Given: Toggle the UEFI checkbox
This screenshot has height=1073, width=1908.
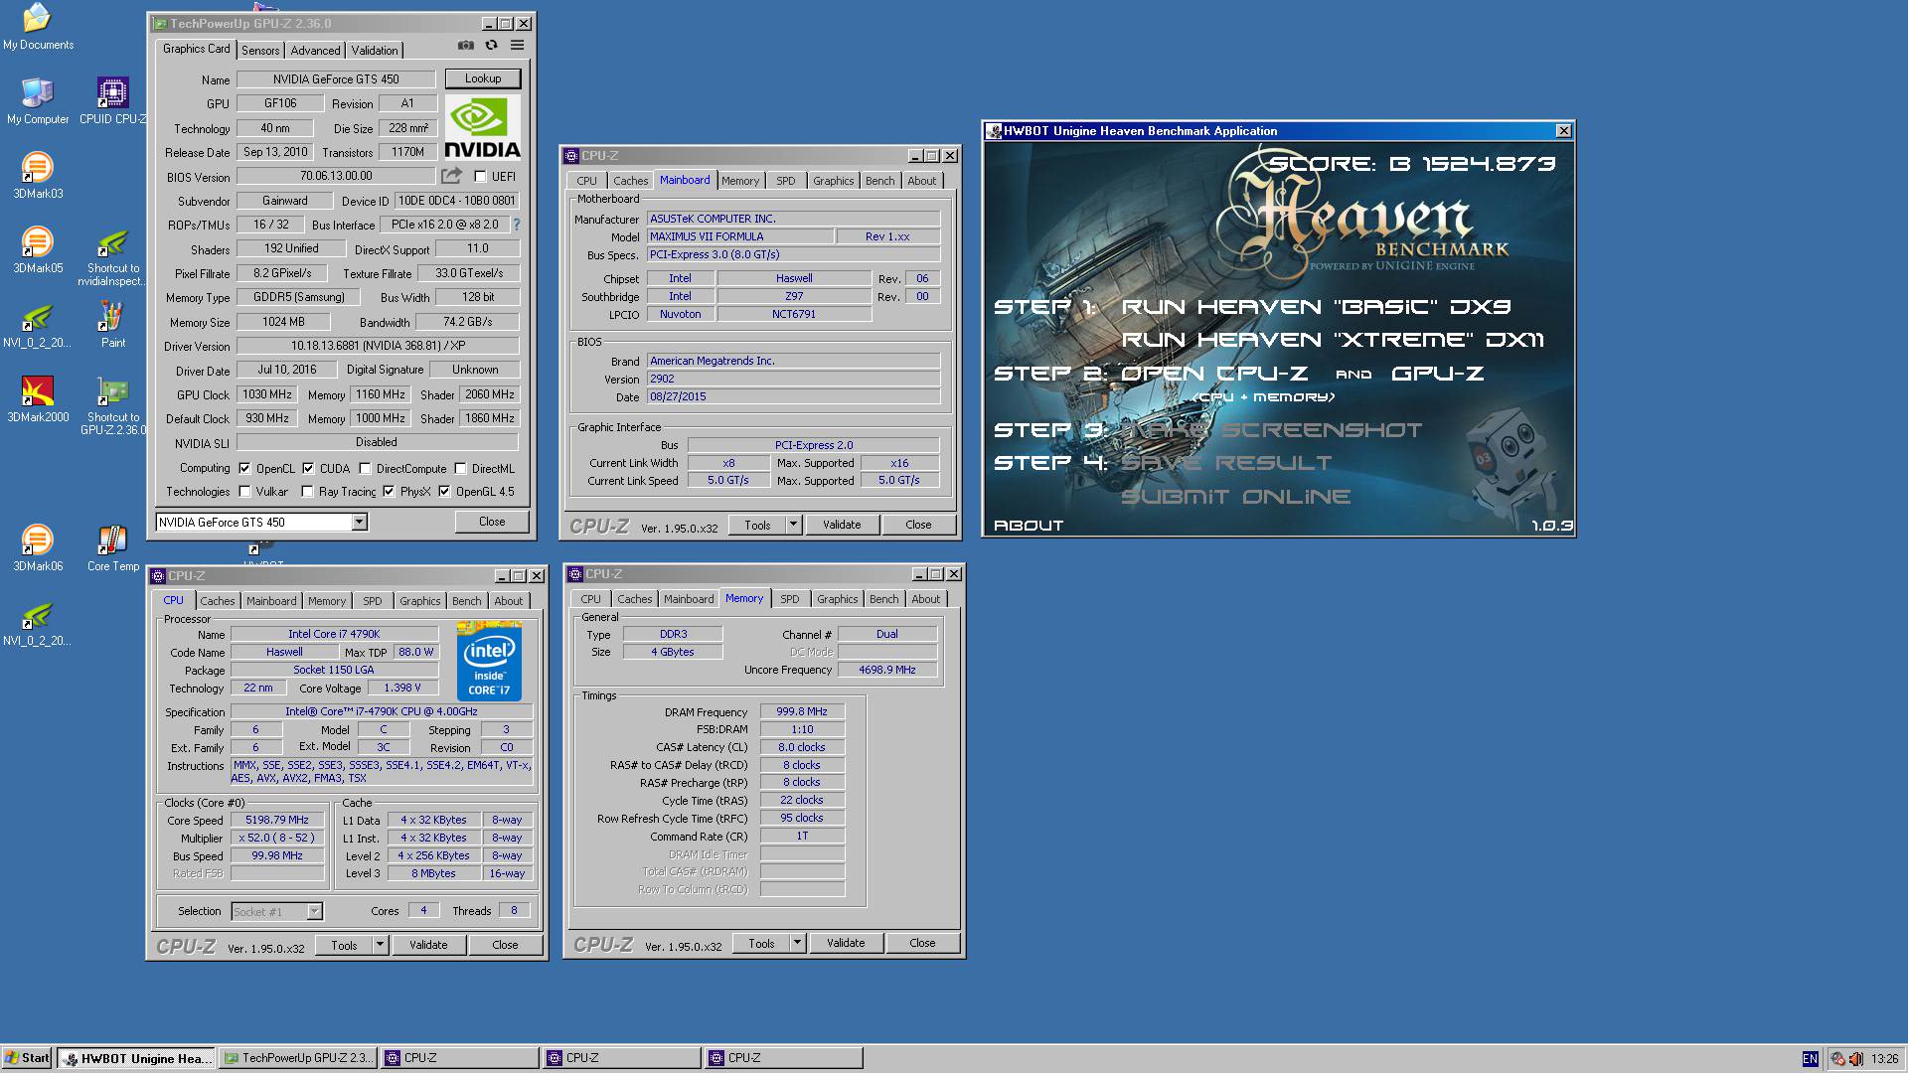Looking at the screenshot, I should point(481,177).
